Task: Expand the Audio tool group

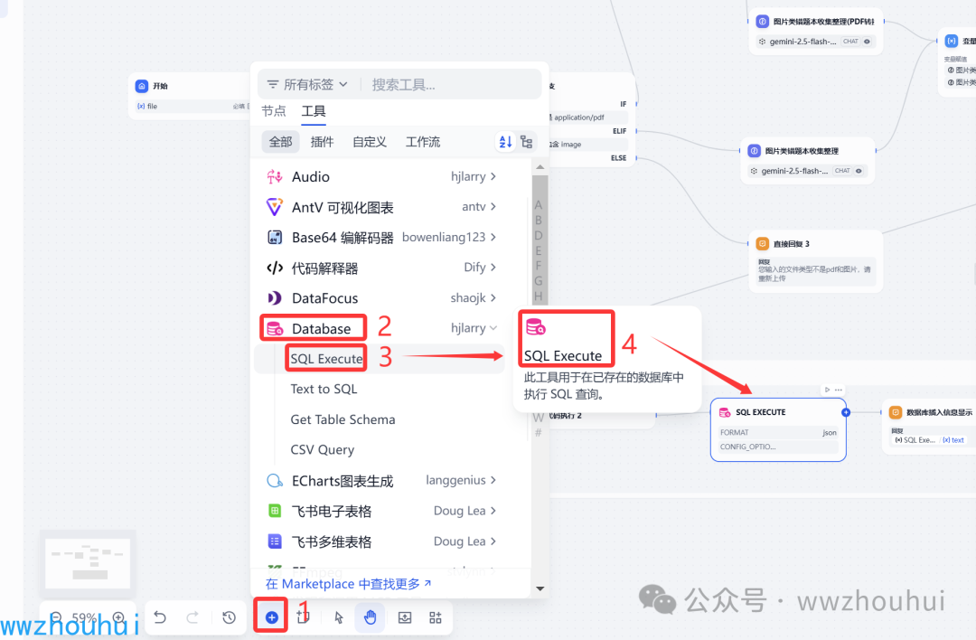Action: click(x=493, y=177)
